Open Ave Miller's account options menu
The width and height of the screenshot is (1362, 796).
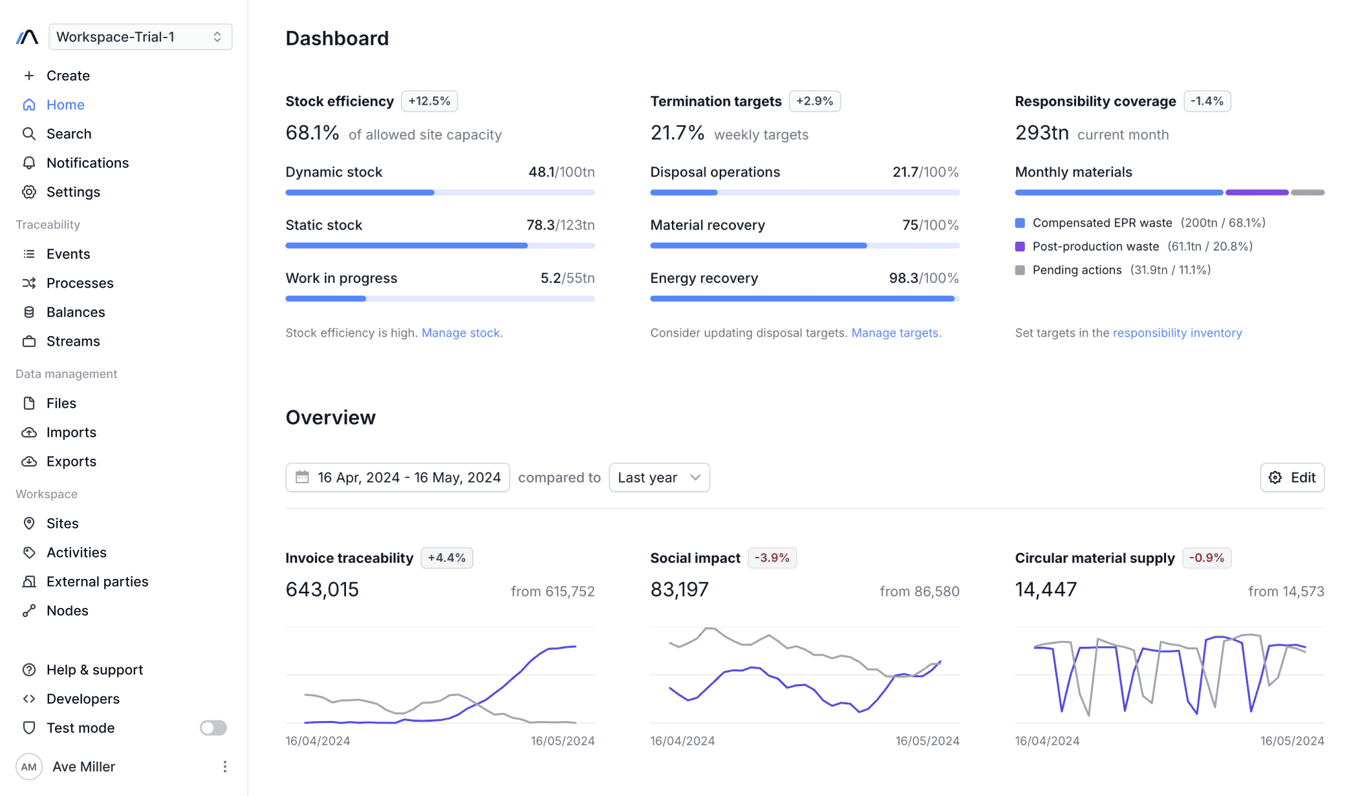tap(225, 766)
